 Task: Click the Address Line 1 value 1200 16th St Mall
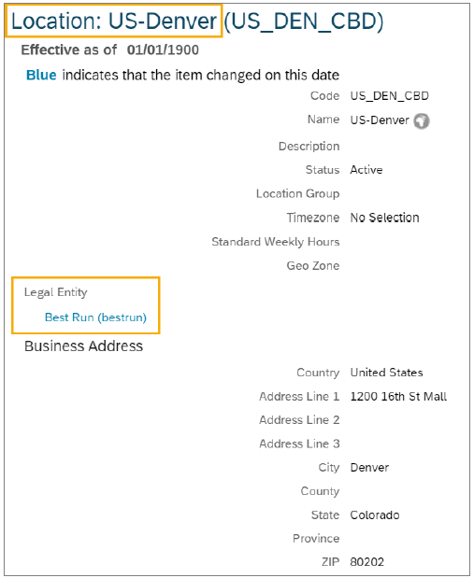(398, 397)
